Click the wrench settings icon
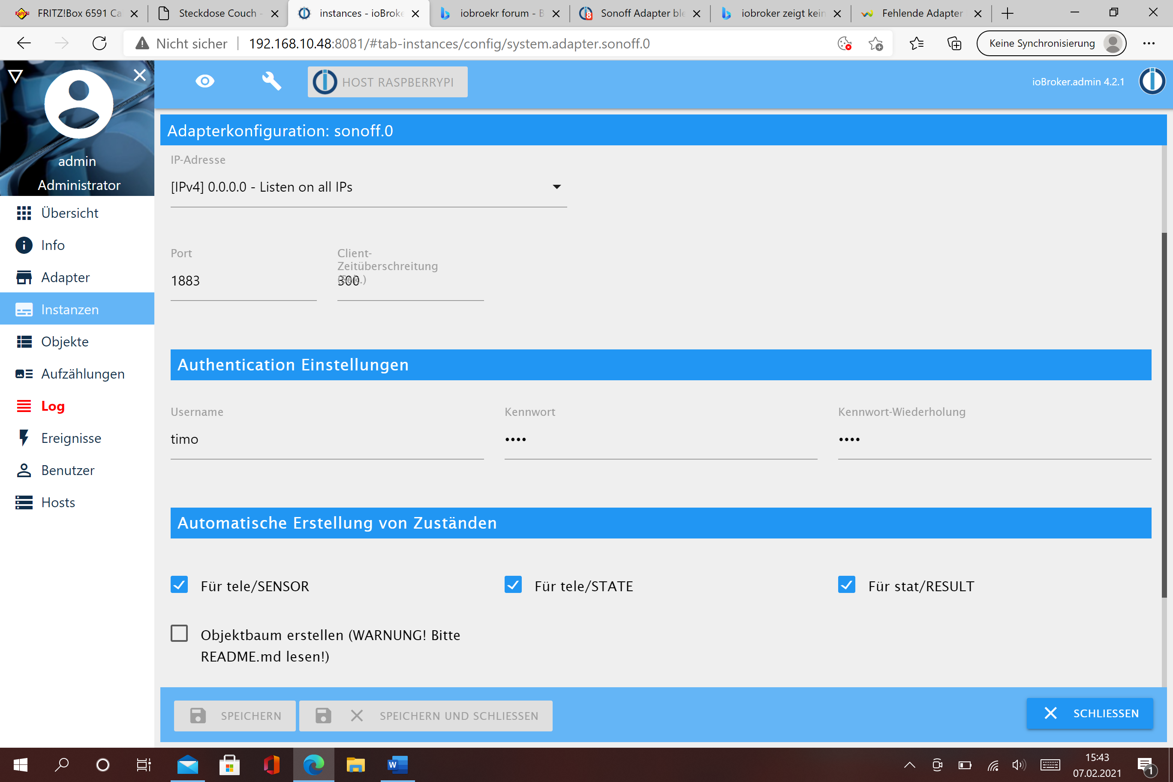 pyautogui.click(x=271, y=81)
